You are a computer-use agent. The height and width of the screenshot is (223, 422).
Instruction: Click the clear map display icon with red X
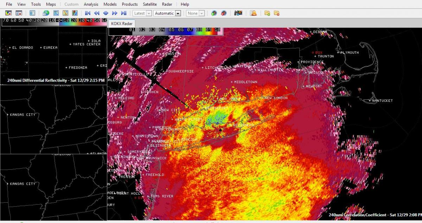pos(8,13)
